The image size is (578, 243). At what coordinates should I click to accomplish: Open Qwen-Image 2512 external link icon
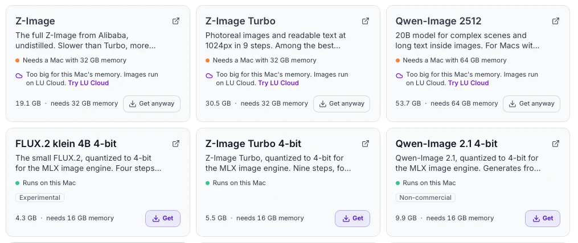(556, 21)
